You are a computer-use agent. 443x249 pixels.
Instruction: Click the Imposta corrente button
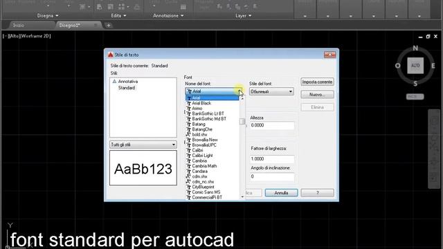pos(317,82)
